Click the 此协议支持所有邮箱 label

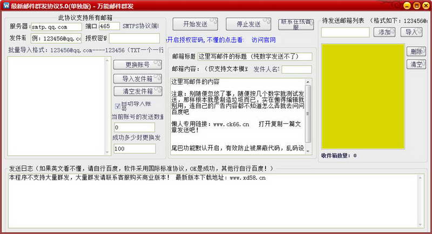pos(85,18)
